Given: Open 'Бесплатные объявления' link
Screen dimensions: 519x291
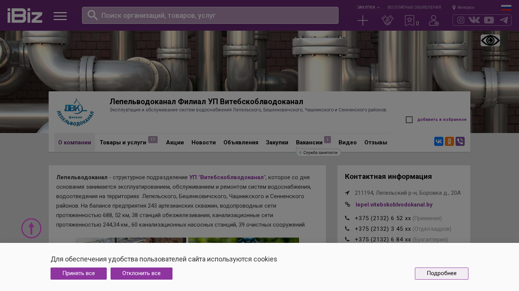Looking at the screenshot, I should point(414,7).
